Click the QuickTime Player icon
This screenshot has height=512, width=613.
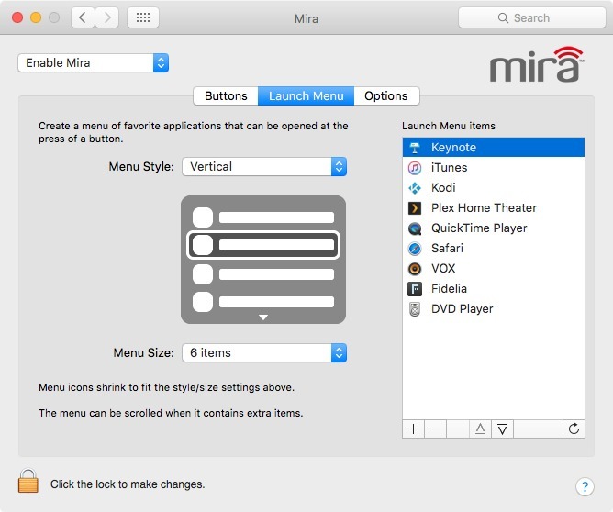pos(415,228)
